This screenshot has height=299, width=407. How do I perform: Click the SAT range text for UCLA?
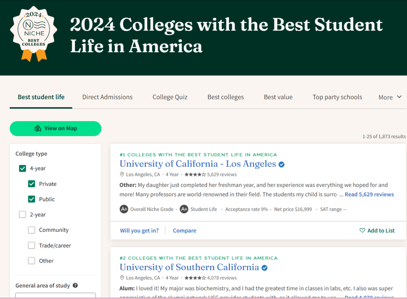[334, 209]
